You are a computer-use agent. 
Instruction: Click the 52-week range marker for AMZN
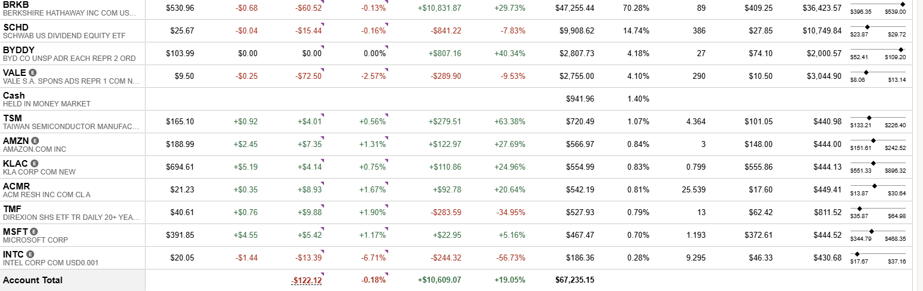pyautogui.click(x=873, y=140)
